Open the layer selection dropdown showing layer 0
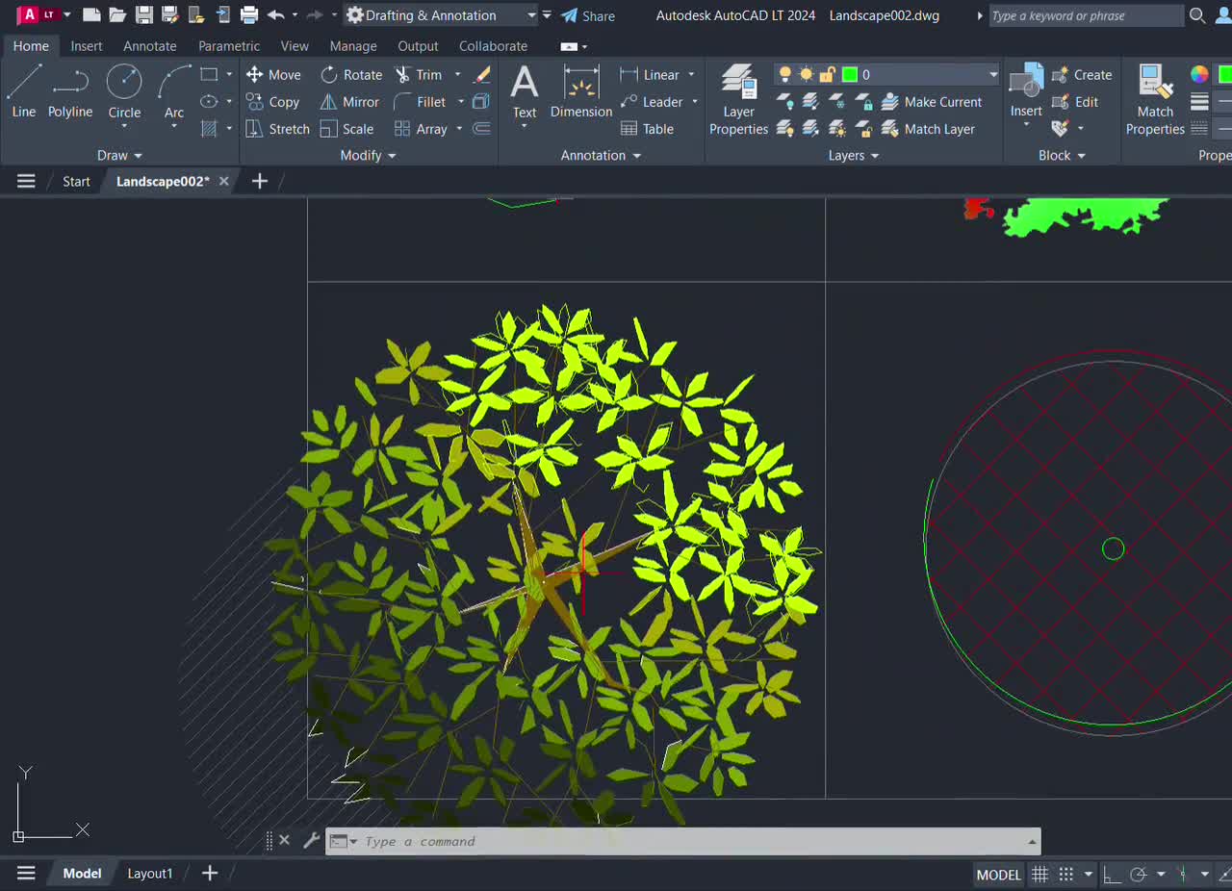Screen dimensions: 1232x891 click(x=992, y=74)
